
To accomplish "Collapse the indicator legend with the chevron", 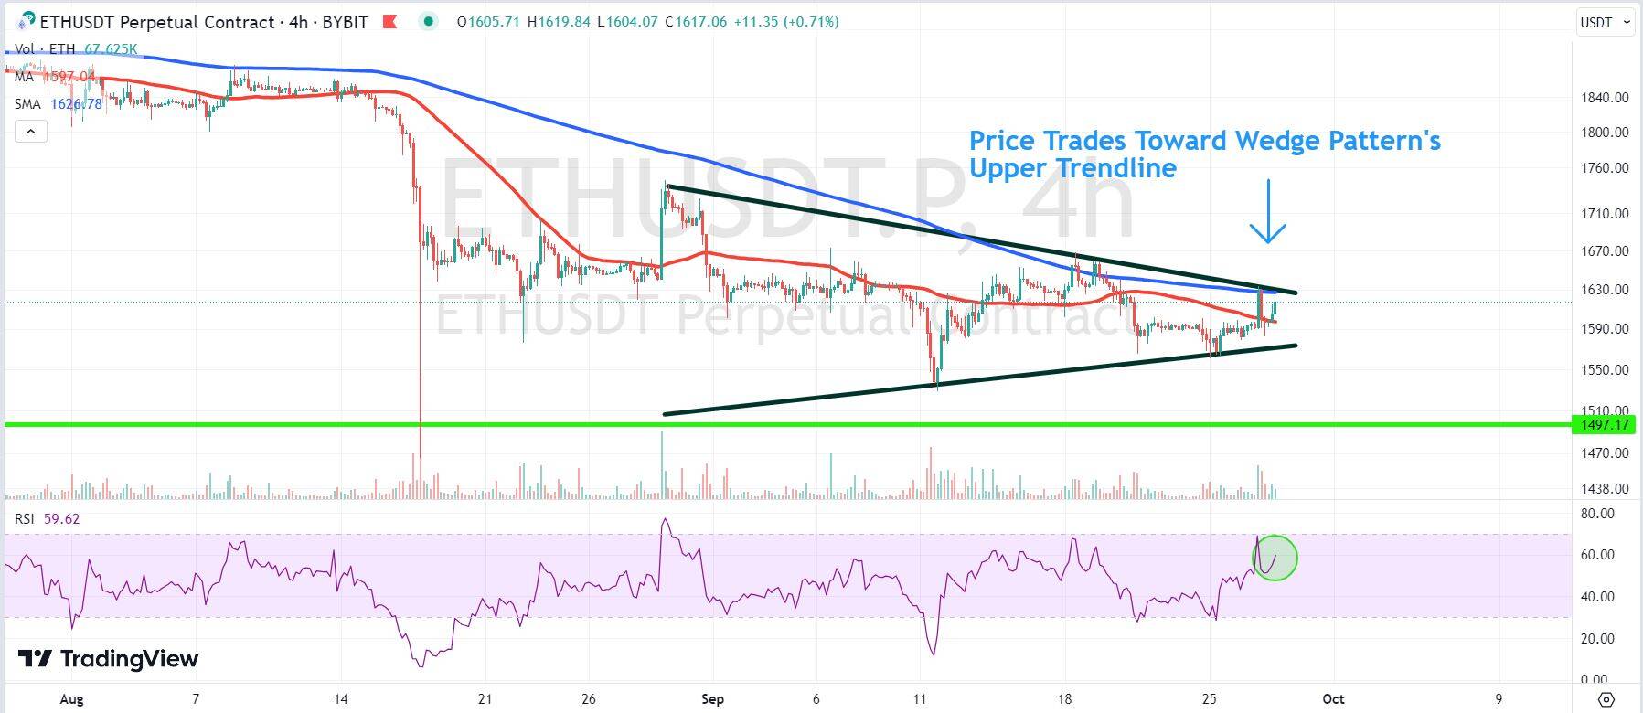I will (x=31, y=132).
